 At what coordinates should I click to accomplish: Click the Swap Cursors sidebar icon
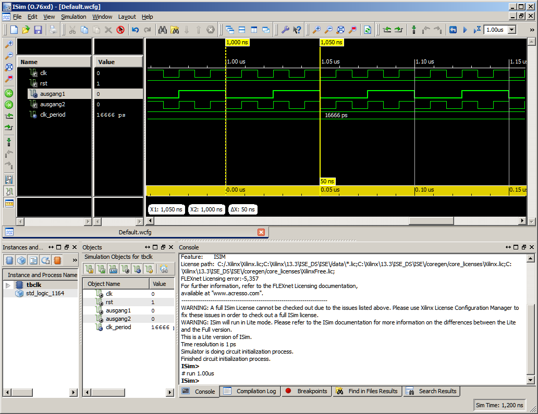[9, 179]
